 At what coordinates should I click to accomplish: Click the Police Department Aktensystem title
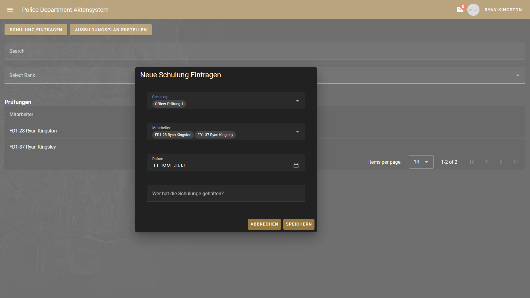click(x=65, y=10)
